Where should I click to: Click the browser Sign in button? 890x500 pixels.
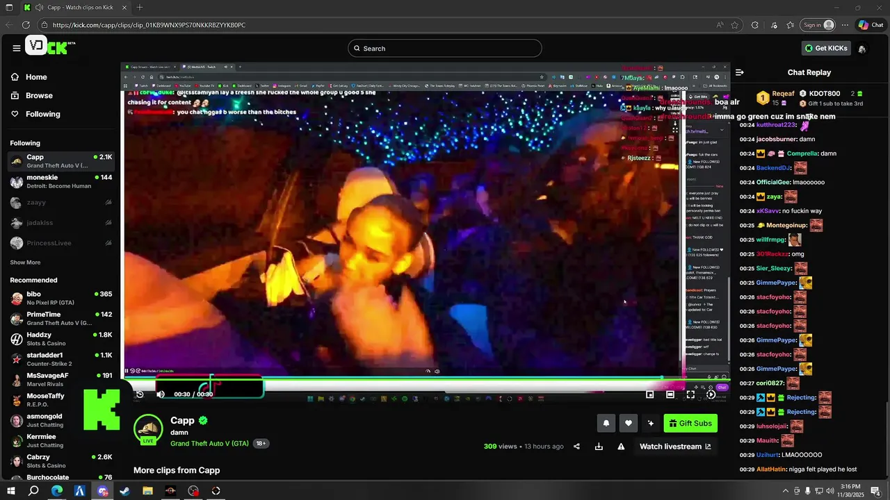point(818,25)
